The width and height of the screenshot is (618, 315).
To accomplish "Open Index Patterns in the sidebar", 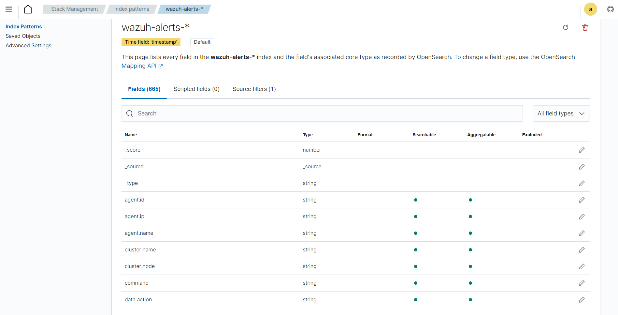I will coord(24,27).
